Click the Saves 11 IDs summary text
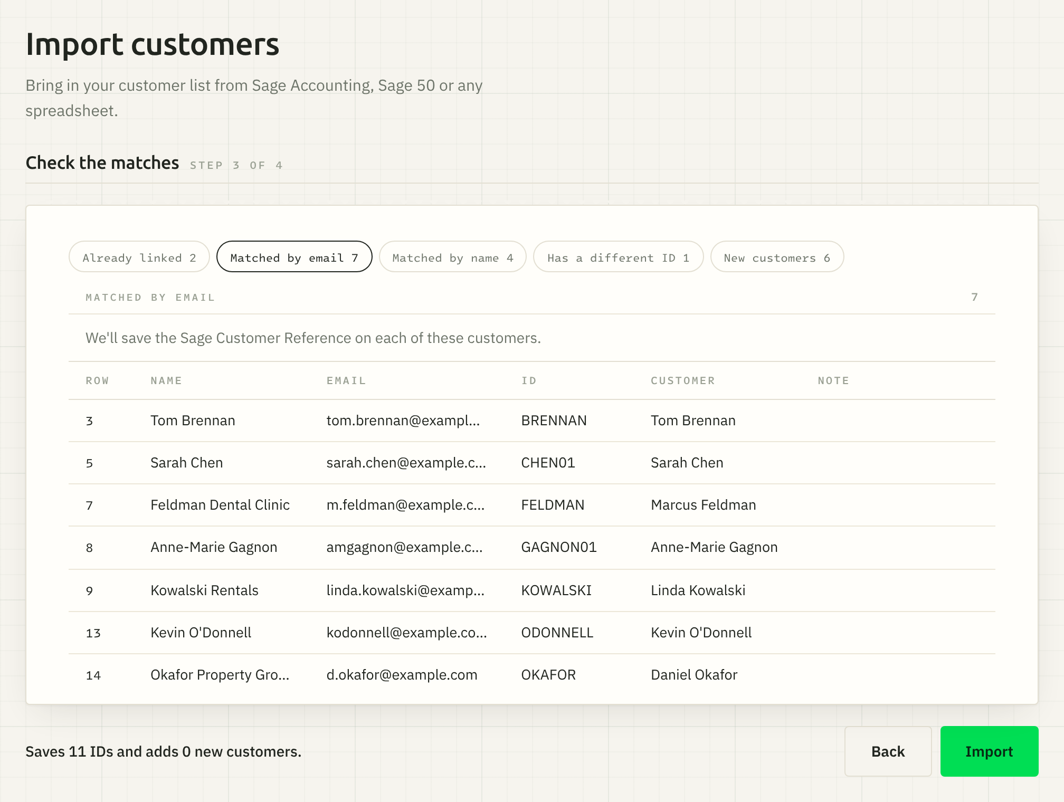 [163, 751]
